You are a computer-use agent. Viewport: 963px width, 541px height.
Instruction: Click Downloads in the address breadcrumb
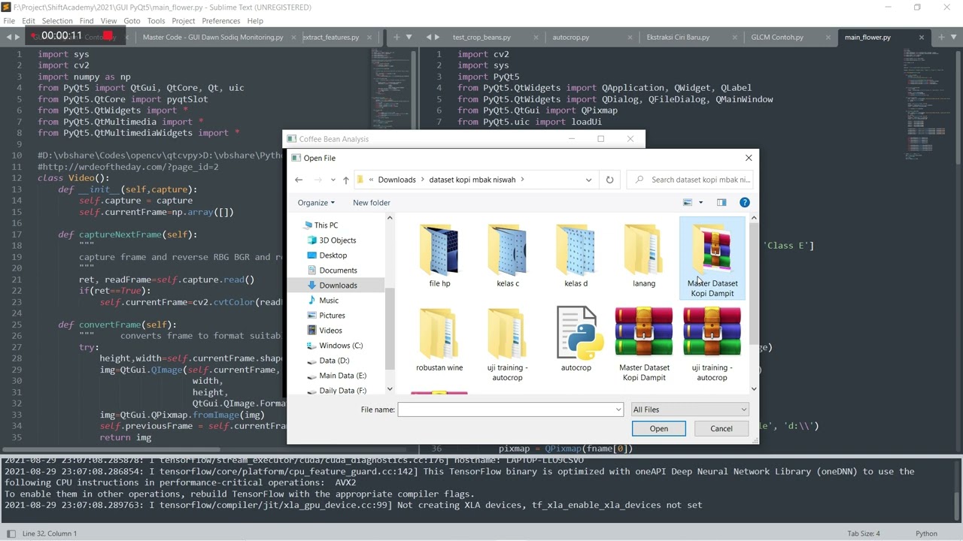[x=396, y=180]
